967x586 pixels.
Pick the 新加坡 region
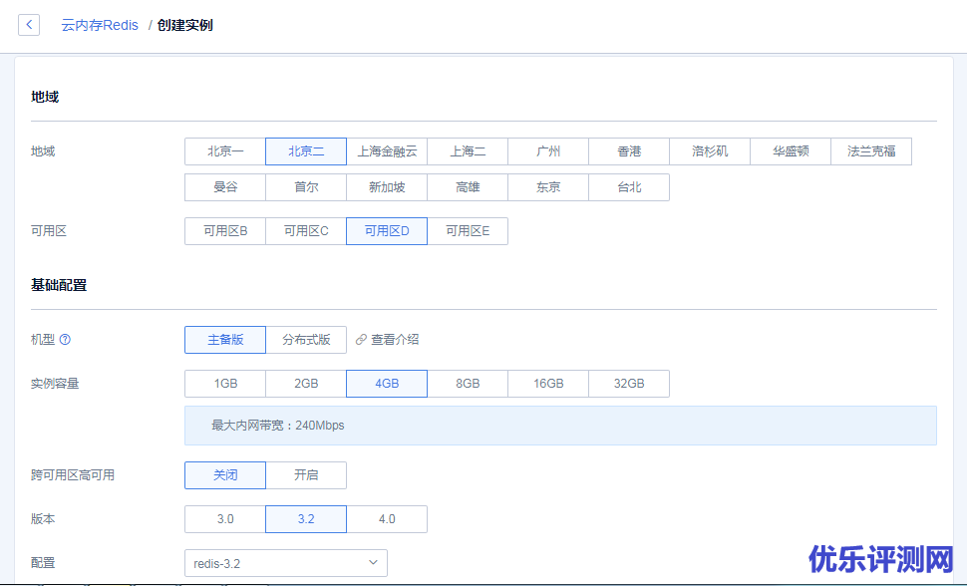[x=387, y=187]
